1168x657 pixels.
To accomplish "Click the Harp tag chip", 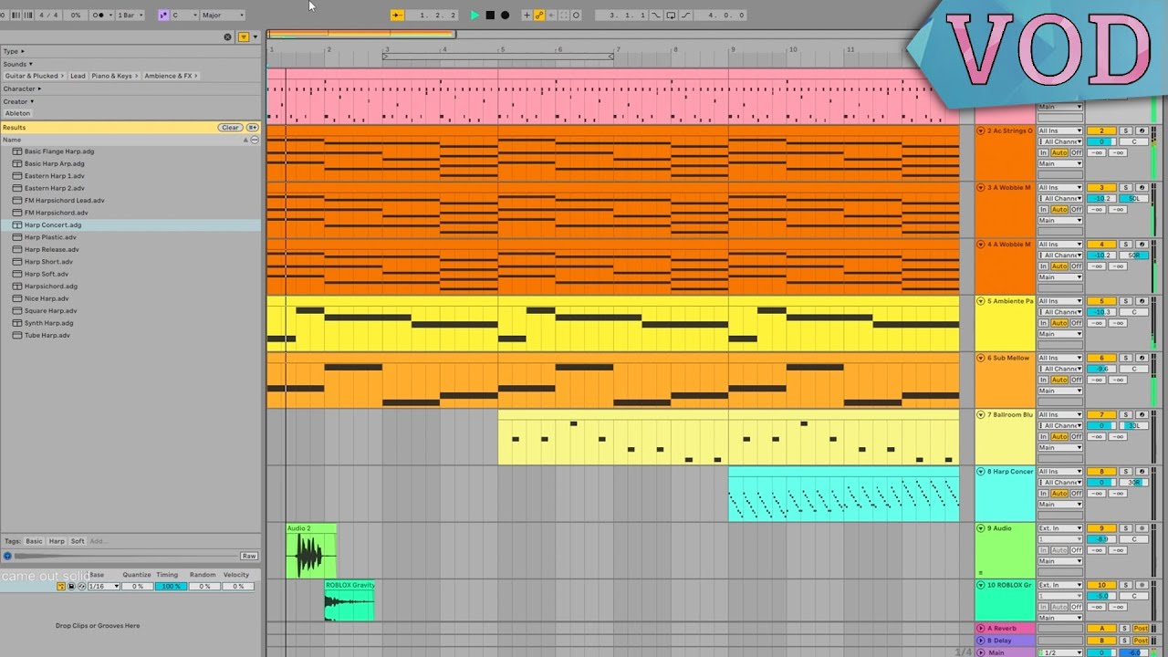I will (x=57, y=541).
